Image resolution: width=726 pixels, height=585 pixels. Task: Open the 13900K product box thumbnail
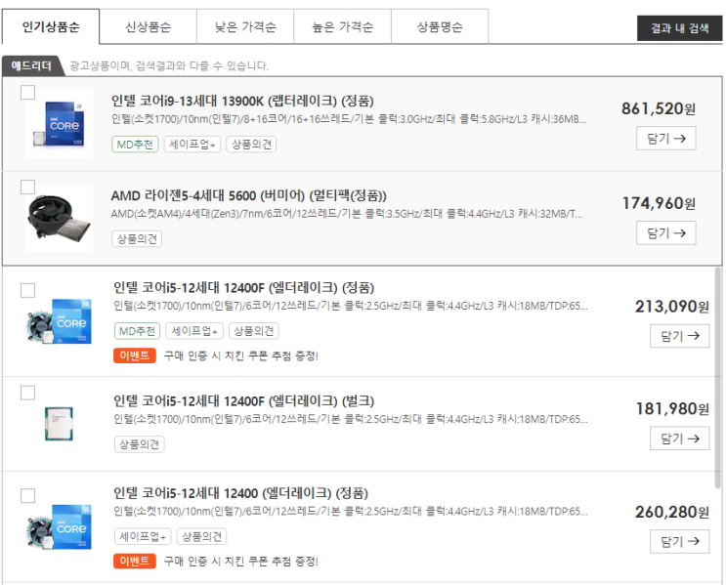click(59, 124)
